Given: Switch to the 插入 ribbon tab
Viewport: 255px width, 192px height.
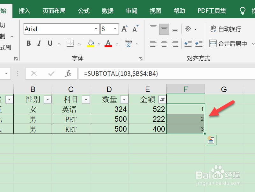Looking at the screenshot, I should pos(25,10).
